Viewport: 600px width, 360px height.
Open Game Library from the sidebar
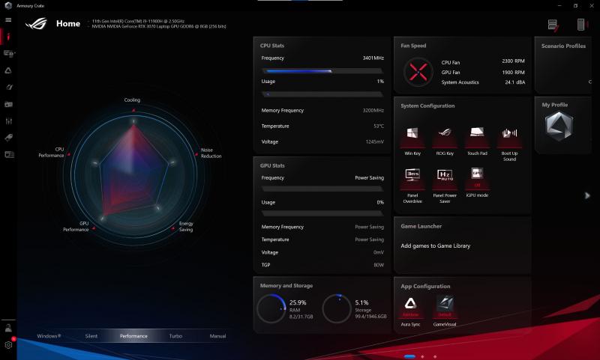[x=8, y=104]
